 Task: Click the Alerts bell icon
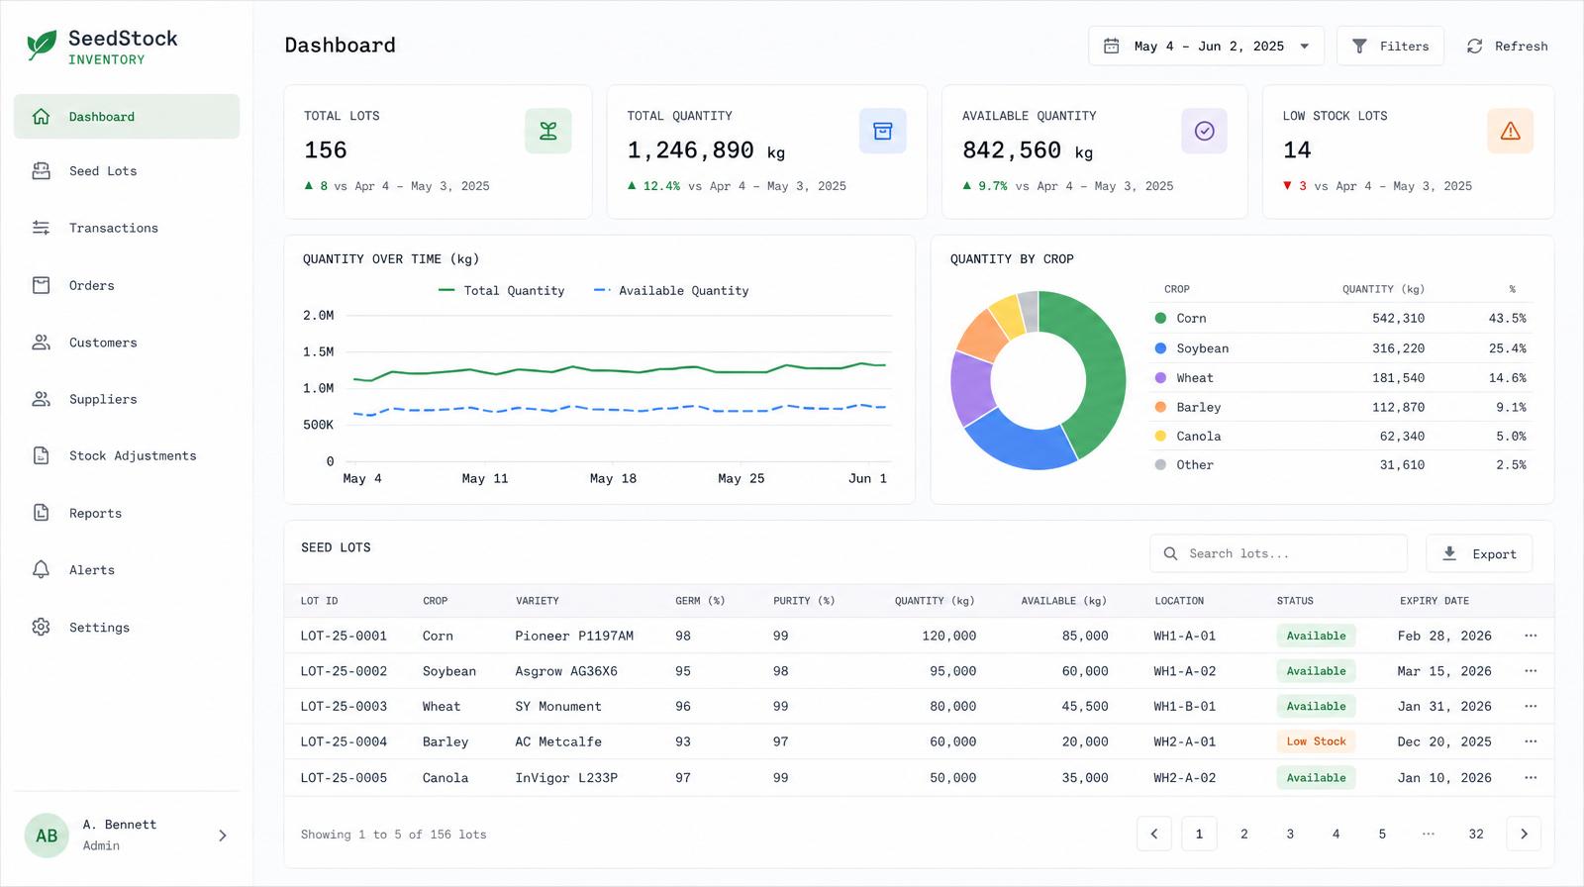42,569
